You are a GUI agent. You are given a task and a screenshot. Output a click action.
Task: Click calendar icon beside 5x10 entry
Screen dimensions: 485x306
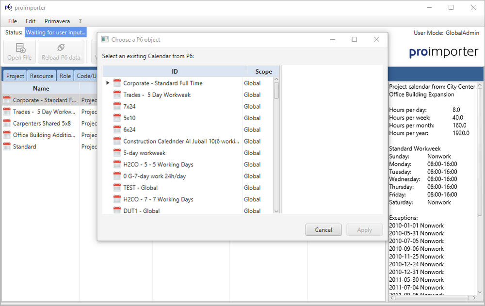117,118
